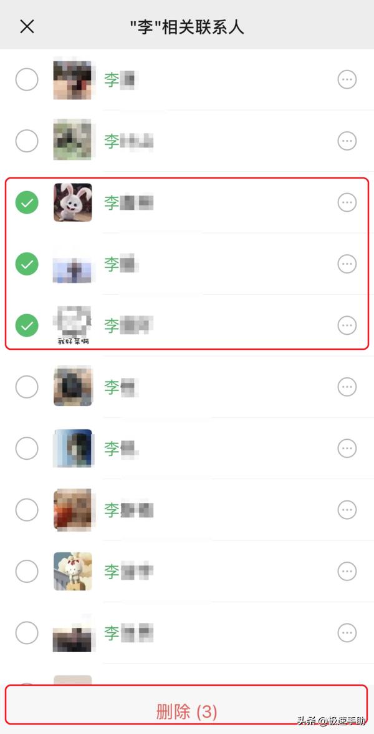Open more options for the second checked contact

coord(347,264)
